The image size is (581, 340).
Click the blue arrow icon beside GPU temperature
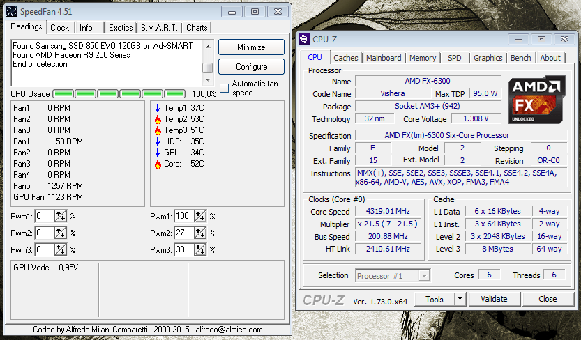(158, 153)
